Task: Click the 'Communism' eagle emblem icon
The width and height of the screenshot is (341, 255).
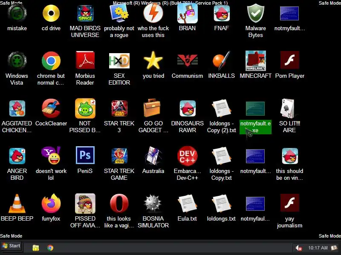Action: click(x=188, y=60)
